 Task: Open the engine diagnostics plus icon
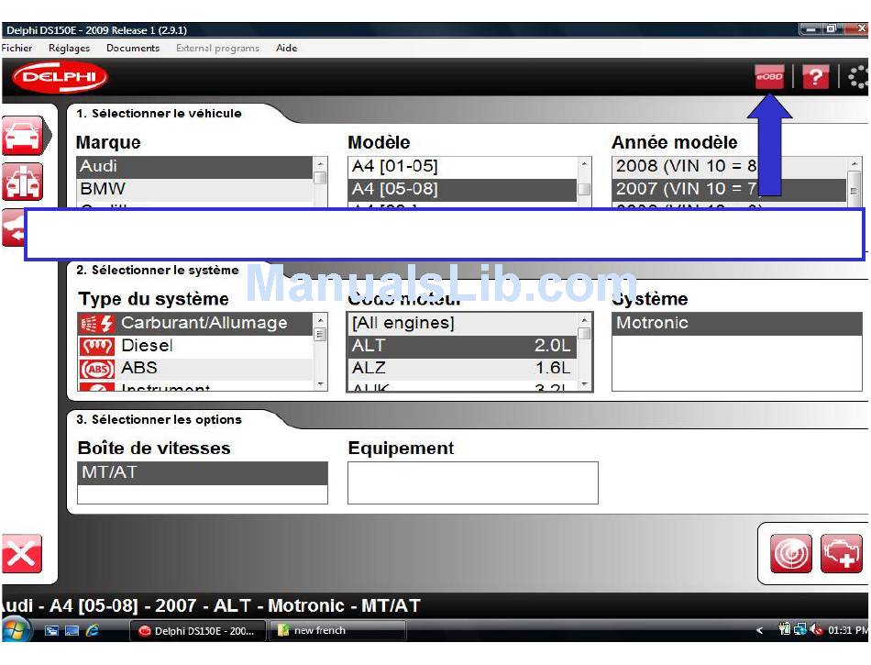[841, 553]
